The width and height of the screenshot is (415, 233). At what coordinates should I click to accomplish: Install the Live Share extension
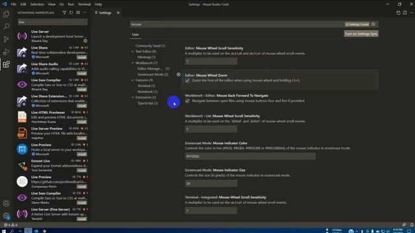[82, 57]
